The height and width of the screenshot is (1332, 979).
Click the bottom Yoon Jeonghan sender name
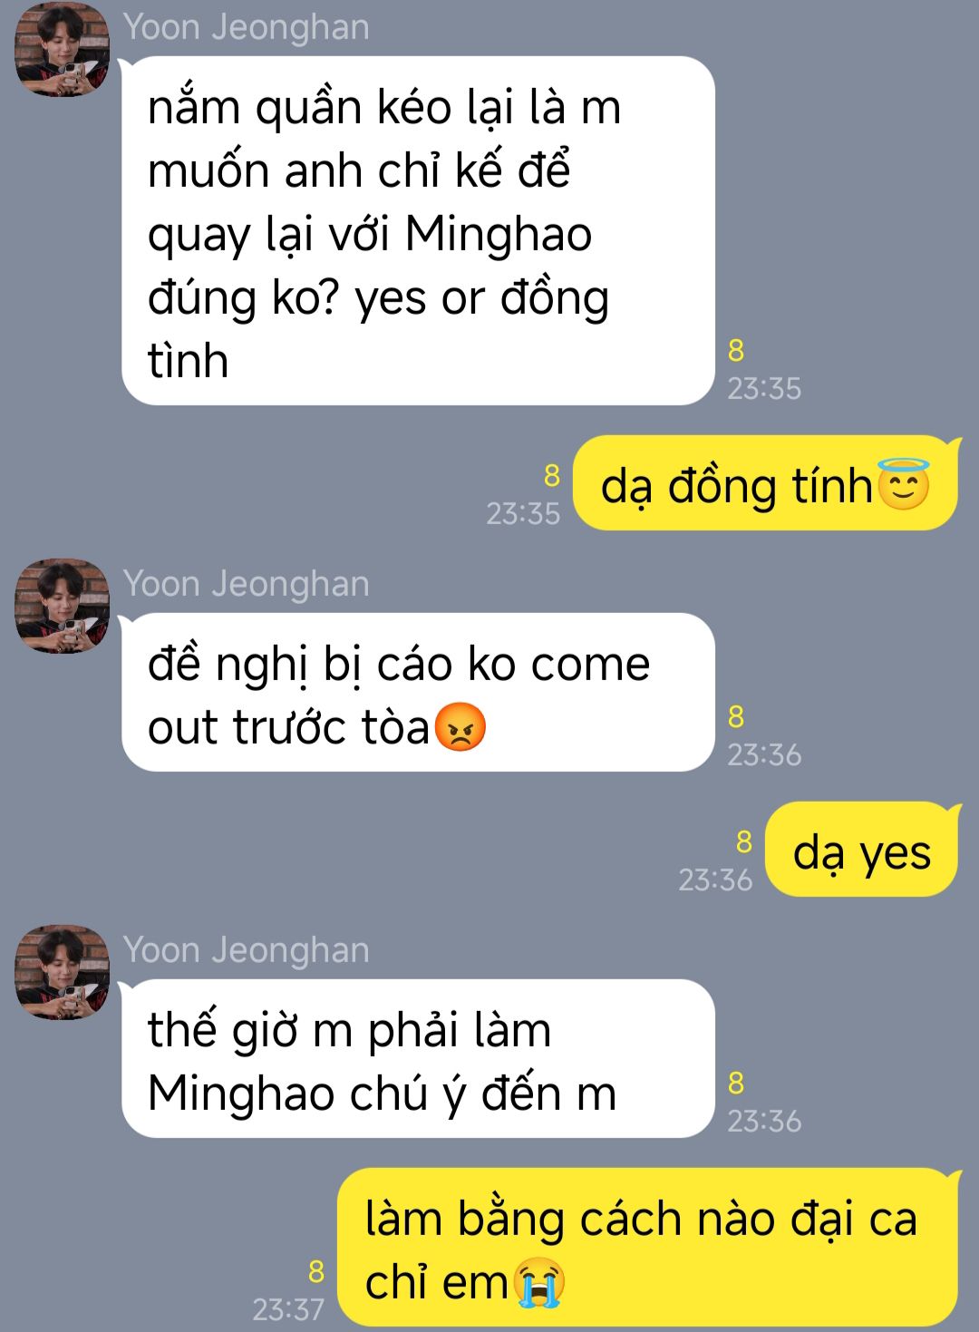coord(247,950)
